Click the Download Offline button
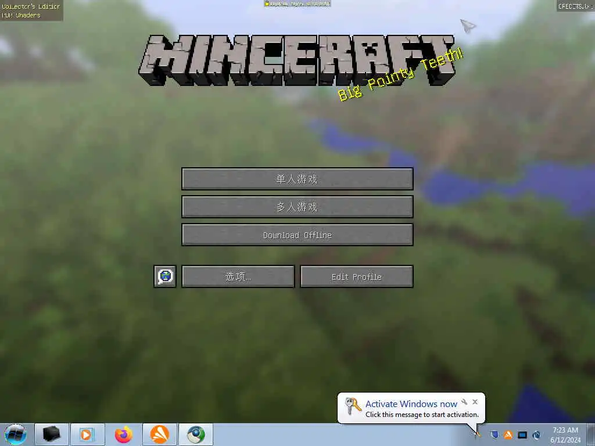 tap(297, 235)
